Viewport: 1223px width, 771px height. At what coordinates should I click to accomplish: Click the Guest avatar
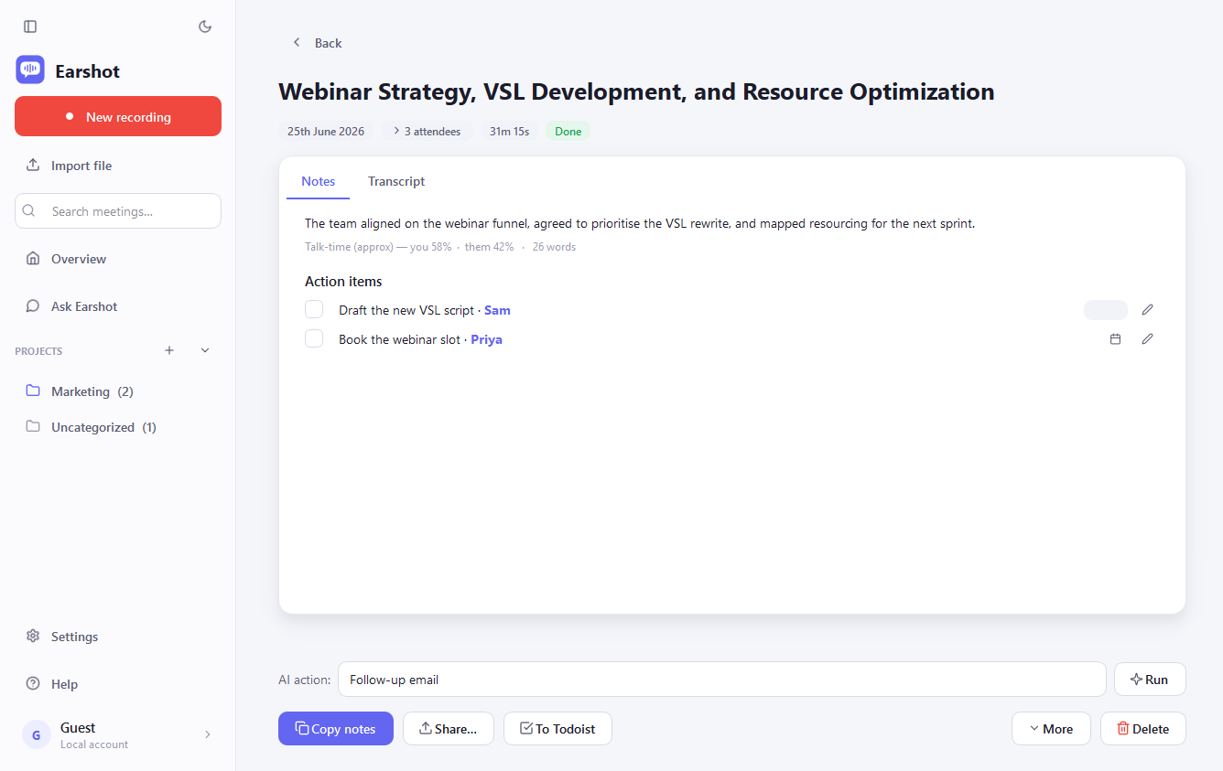37,734
